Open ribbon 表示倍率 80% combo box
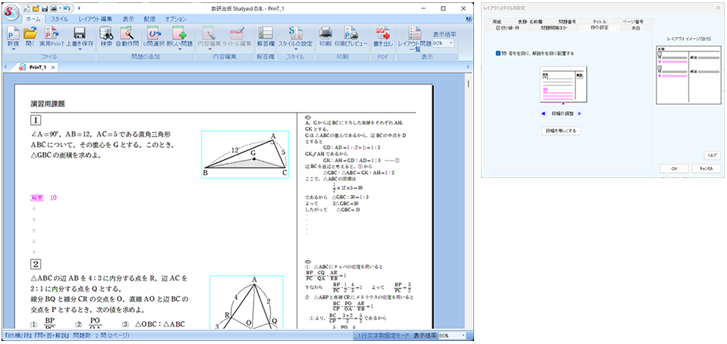Viewport: 727px width, 344px height. [x=443, y=42]
